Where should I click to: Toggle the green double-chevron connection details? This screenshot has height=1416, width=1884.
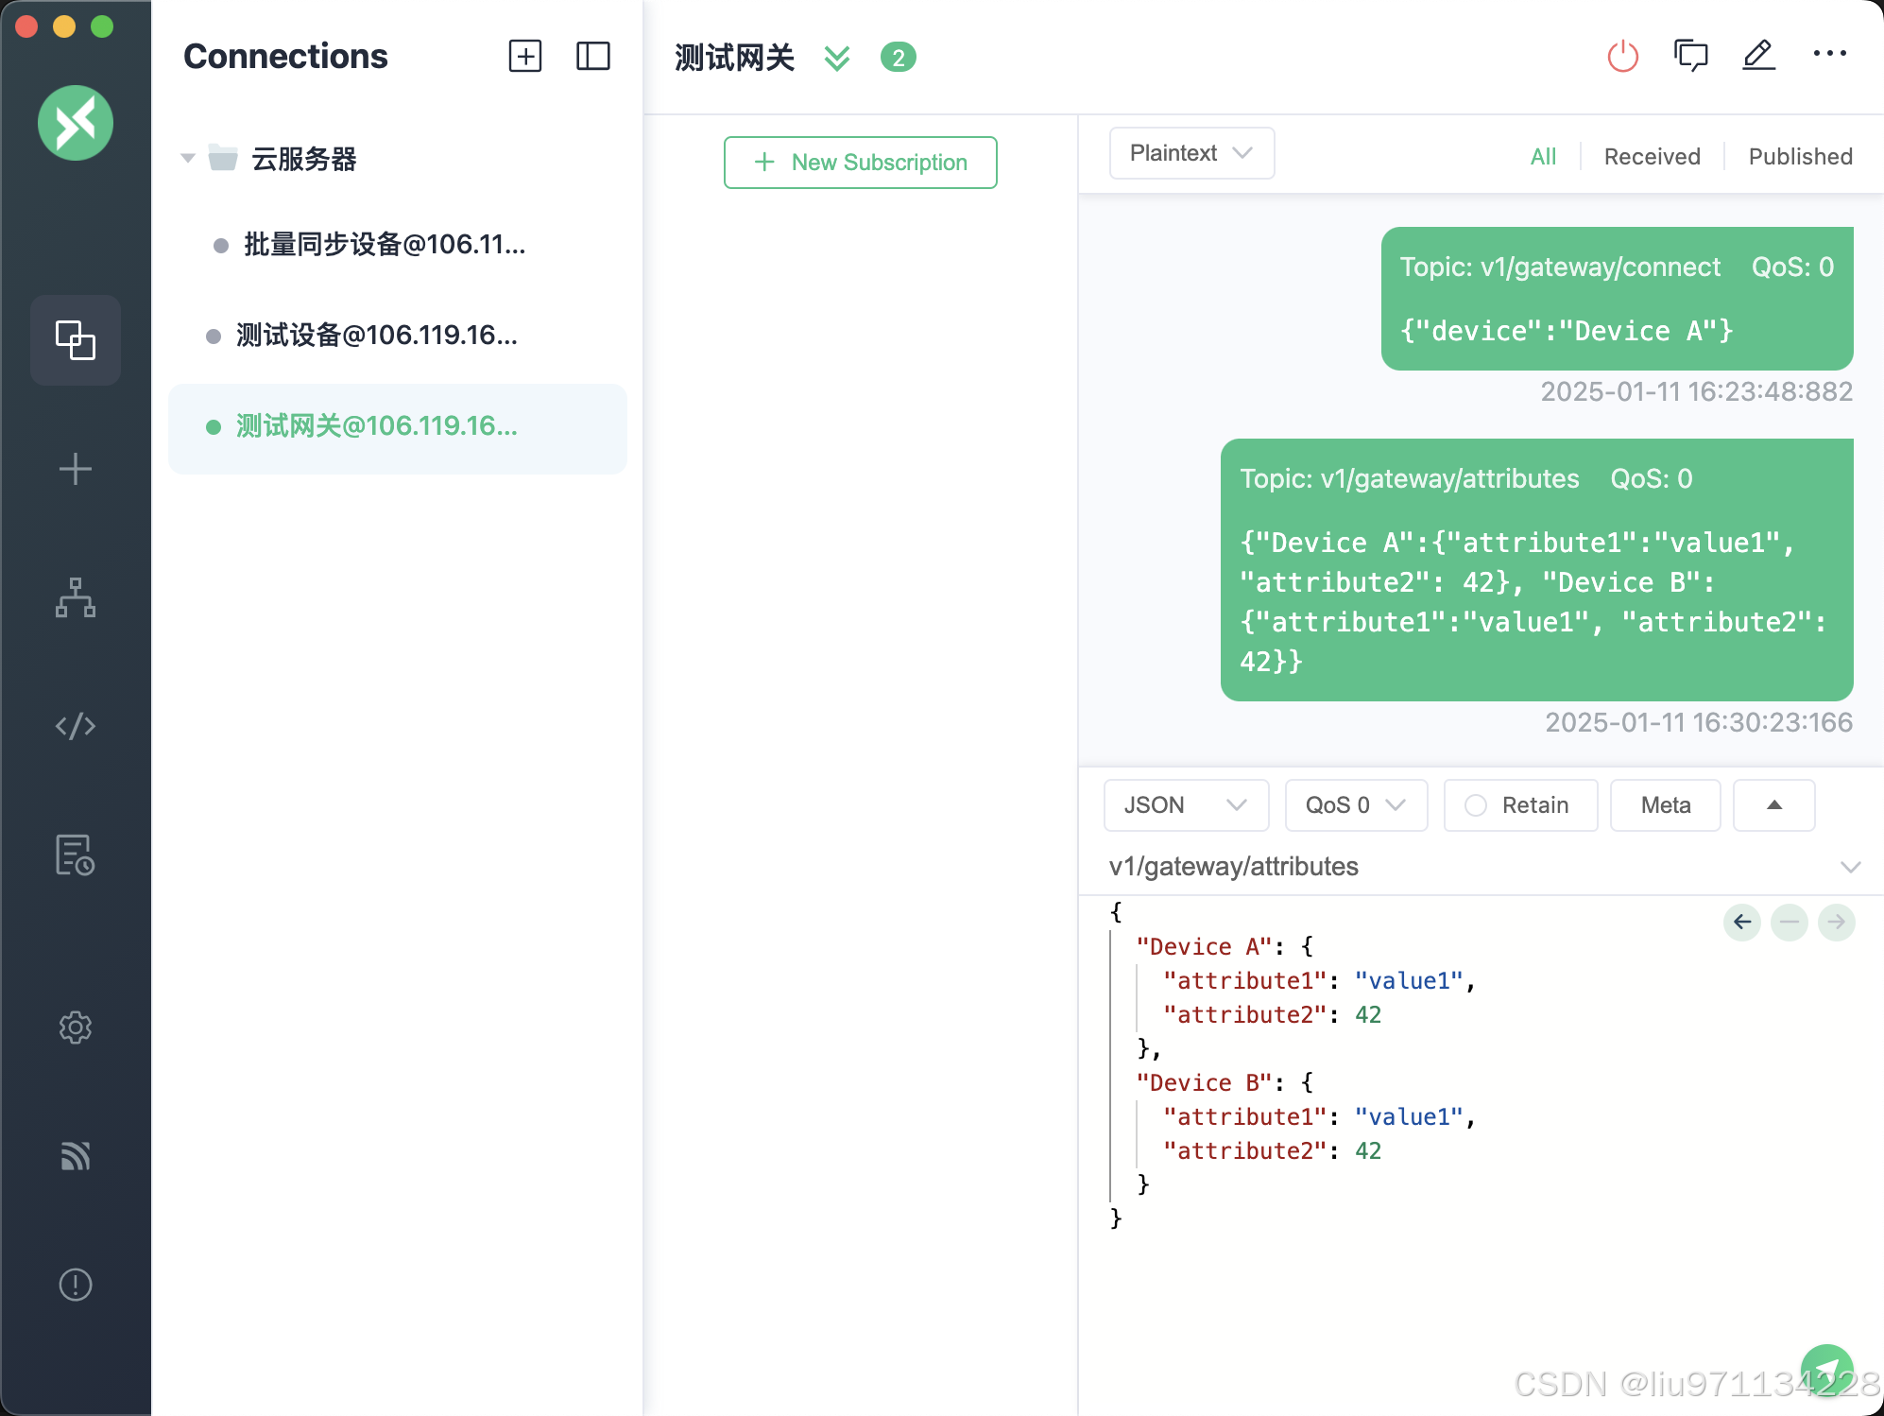836,58
